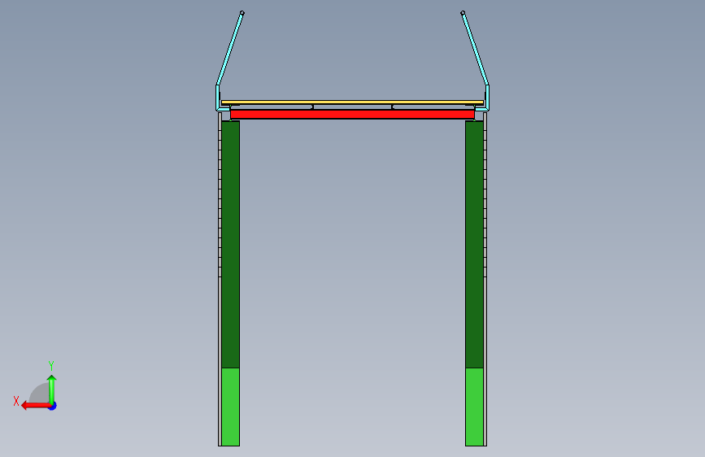Viewport: 705px width, 457px height.
Task: Click the Y label of the triad
Action: 51,365
